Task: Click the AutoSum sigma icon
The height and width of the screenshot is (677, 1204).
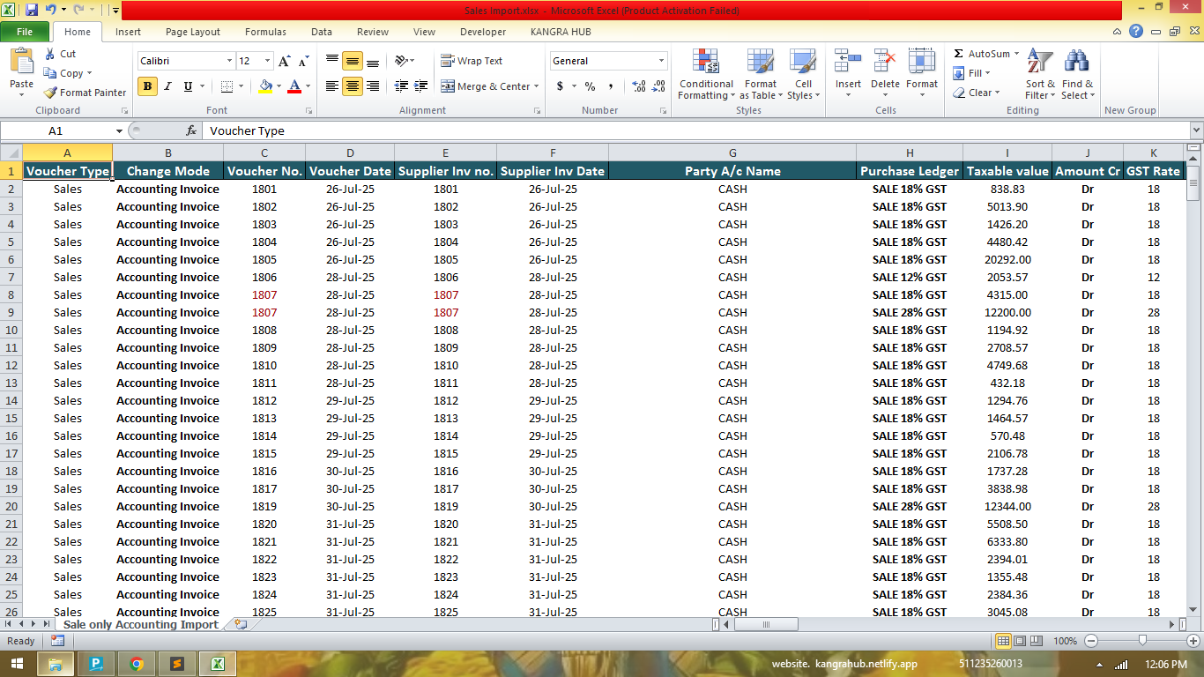Action: click(959, 54)
